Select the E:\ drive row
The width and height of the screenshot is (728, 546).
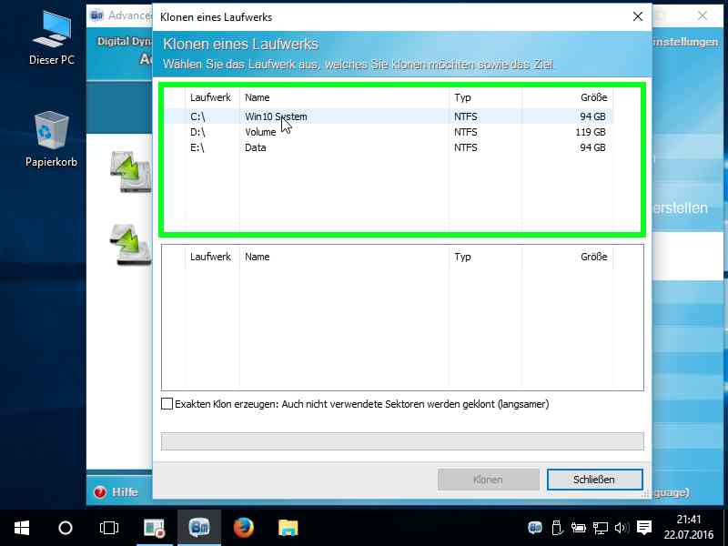point(389,147)
